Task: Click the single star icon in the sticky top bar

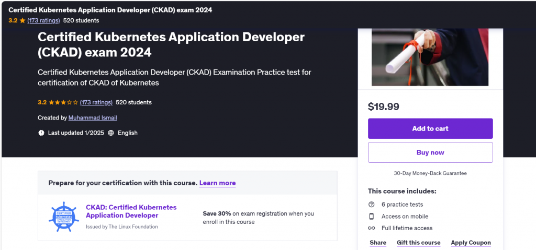Action: pyautogui.click(x=22, y=20)
